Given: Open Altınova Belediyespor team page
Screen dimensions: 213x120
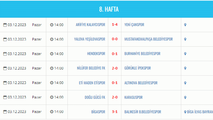Looking at the screenshot, I should [141, 83].
